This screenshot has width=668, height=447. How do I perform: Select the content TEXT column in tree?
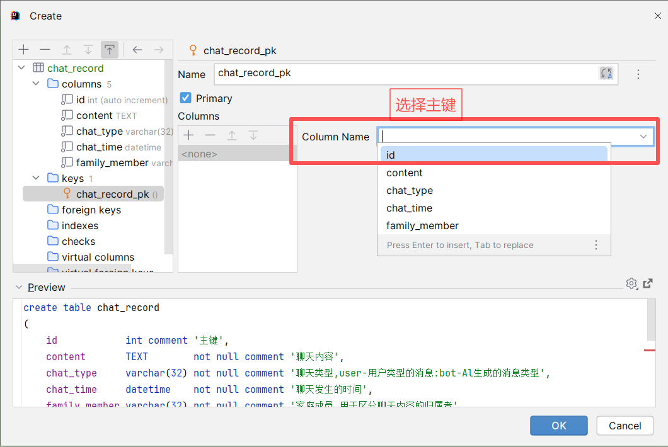[x=100, y=115]
